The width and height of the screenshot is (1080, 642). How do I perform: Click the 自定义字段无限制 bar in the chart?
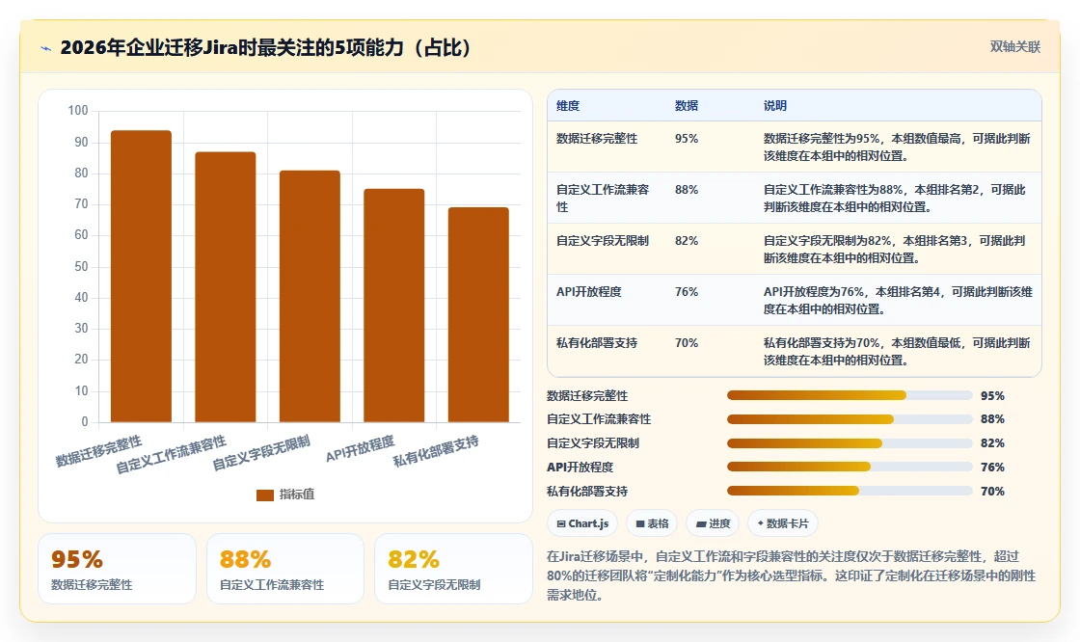[310, 296]
